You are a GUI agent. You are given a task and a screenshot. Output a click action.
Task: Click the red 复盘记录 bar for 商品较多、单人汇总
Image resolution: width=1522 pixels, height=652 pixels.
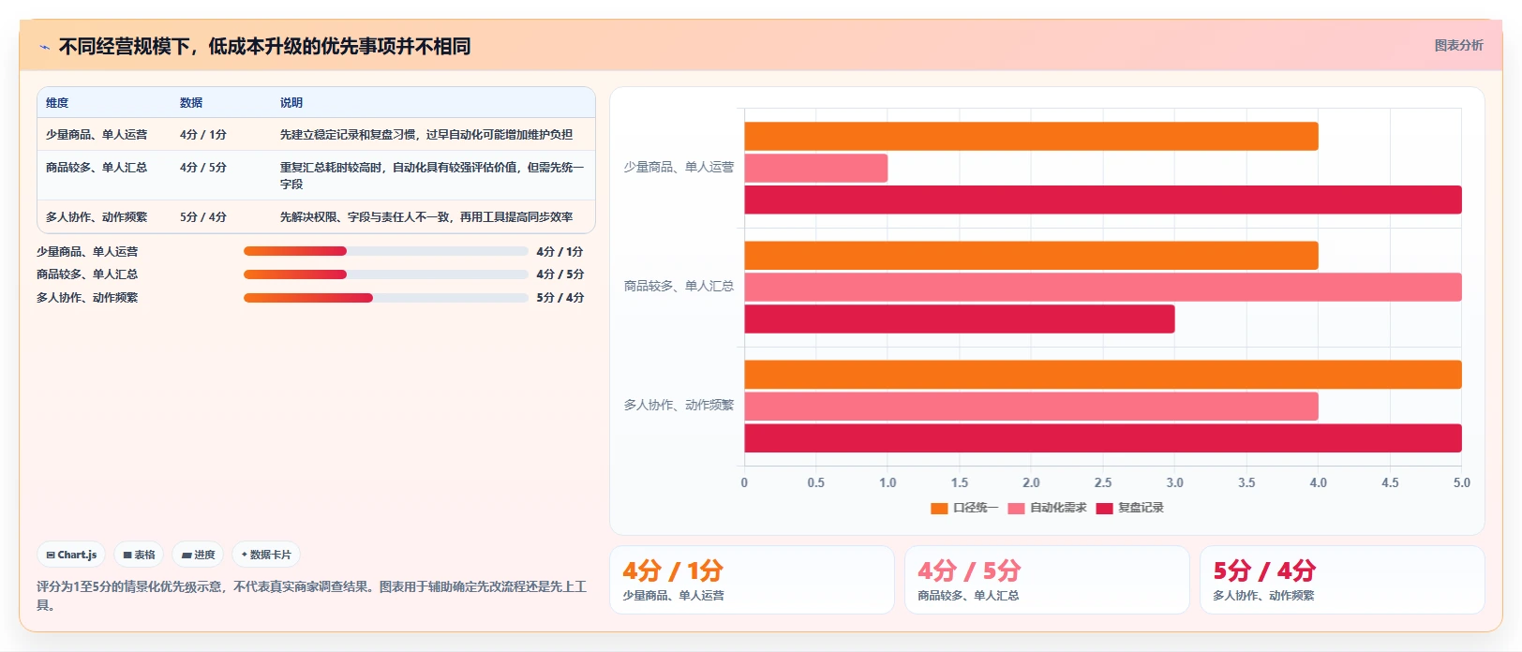pyautogui.click(x=960, y=319)
